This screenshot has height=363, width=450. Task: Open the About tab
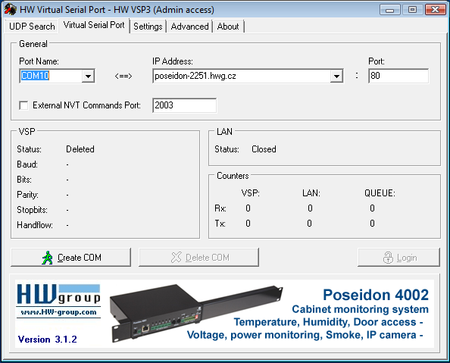228,27
